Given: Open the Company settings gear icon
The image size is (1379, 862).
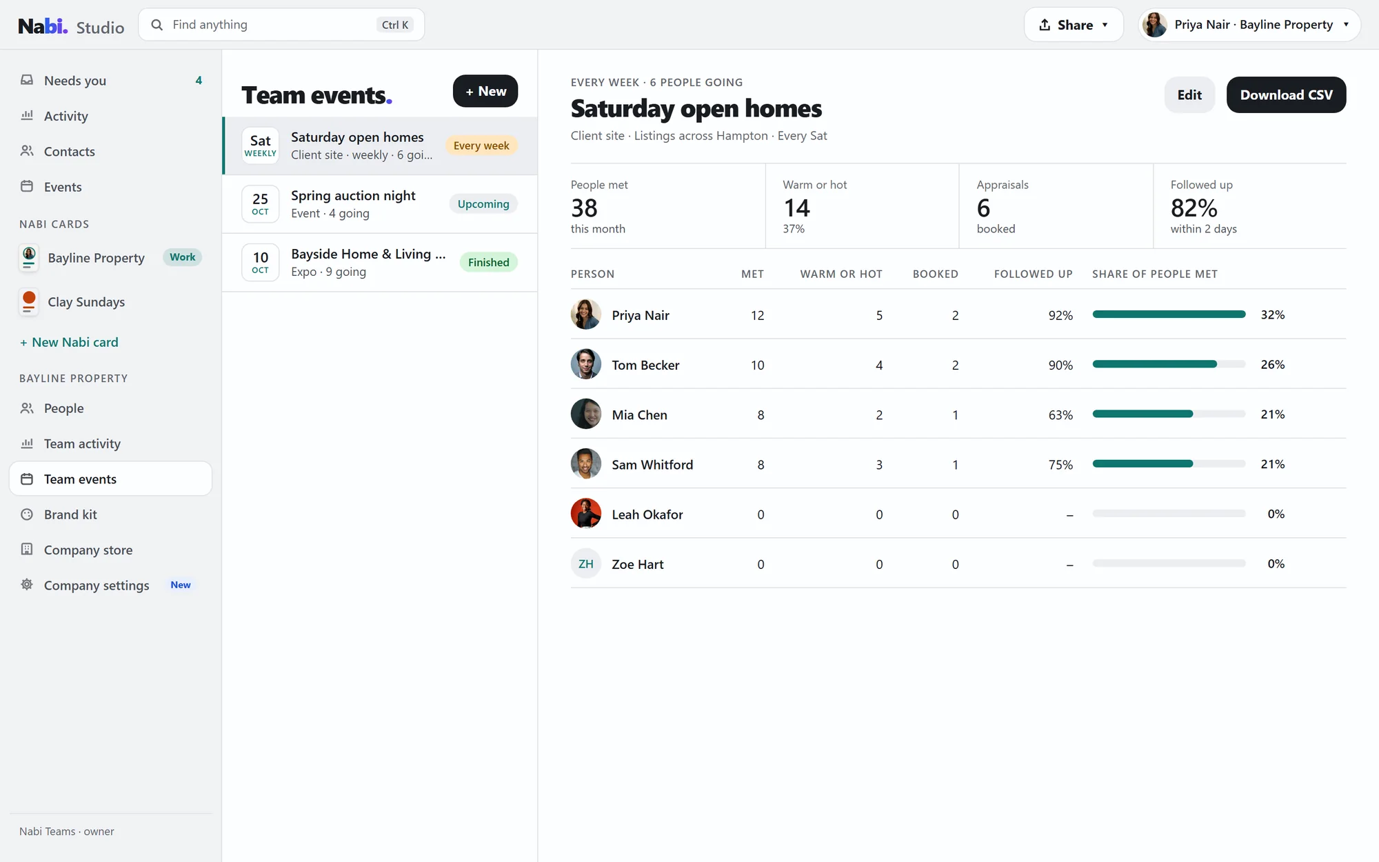Looking at the screenshot, I should [27, 585].
